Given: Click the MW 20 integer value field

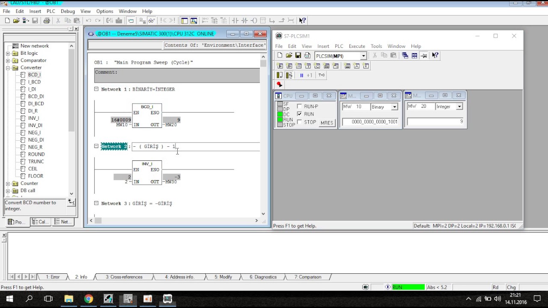Looking at the screenshot, I should point(435,121).
